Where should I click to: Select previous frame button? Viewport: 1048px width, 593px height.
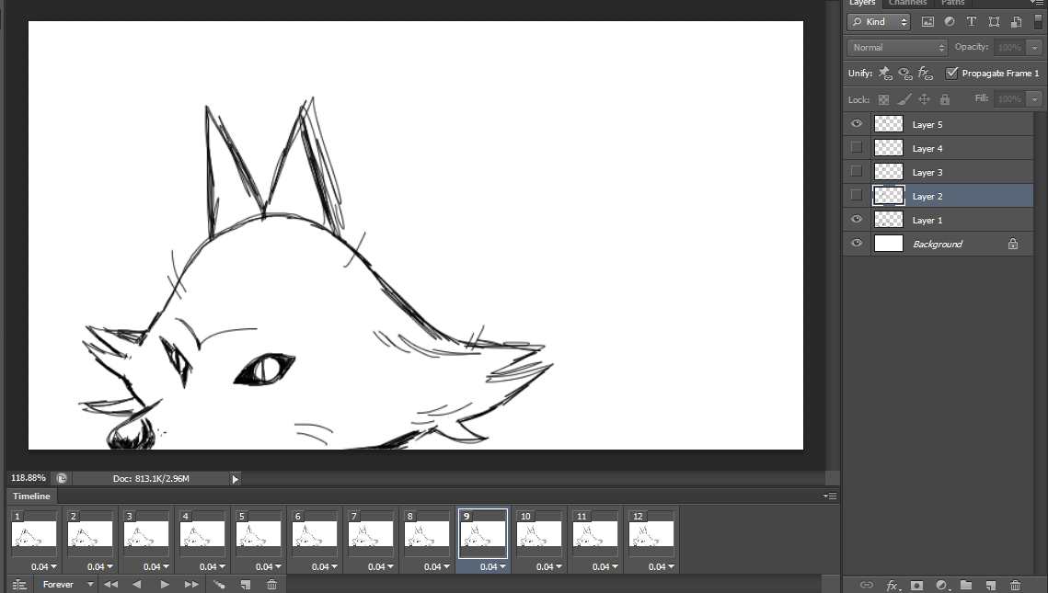pos(136,585)
